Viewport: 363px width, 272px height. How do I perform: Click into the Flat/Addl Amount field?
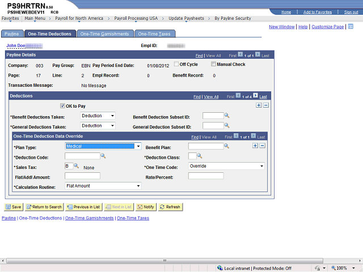[82, 176]
